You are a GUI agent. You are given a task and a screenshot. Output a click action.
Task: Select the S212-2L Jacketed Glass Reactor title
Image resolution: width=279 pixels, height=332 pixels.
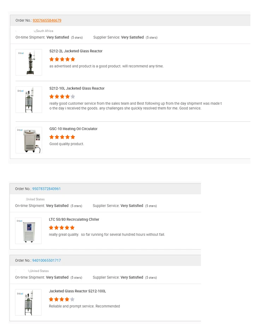pos(76,51)
